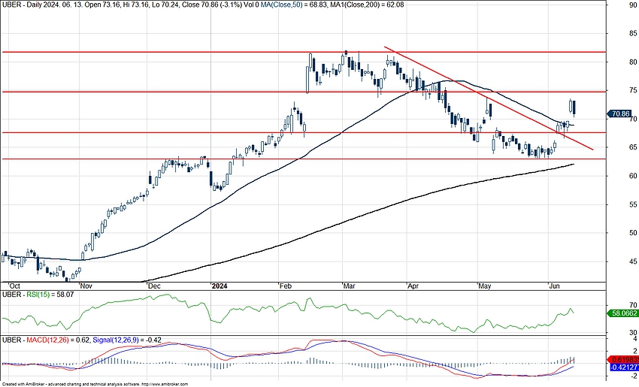Click the 55 price axis label
Screen dimensions: 639x387
pos(633,204)
